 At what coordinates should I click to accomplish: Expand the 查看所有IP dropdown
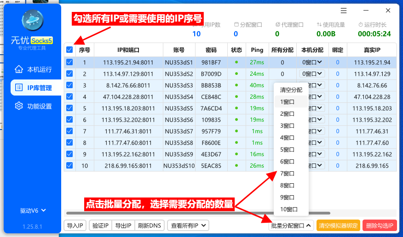[x=188, y=226]
